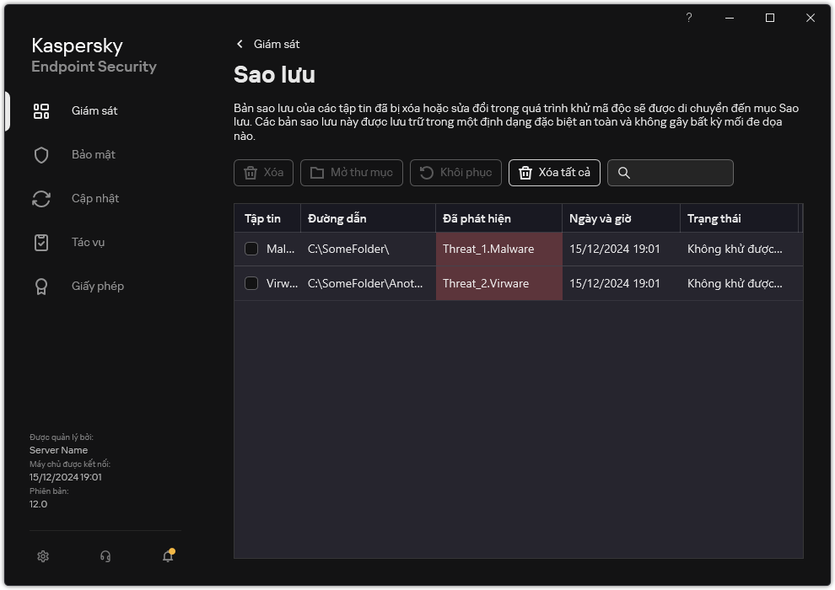Go back via Giám sát breadcrumb text
The width and height of the screenshot is (835, 590).
click(x=277, y=44)
